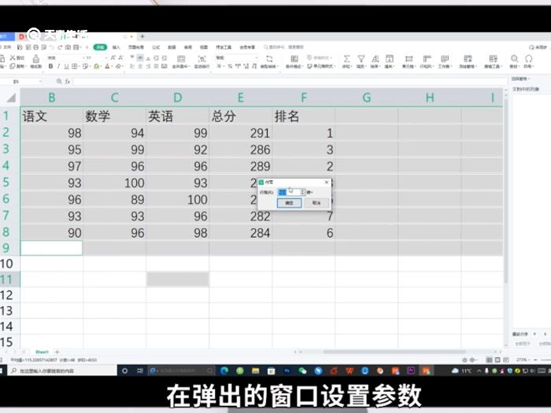Screen dimensions: 551x413
Task: Click the Bold formatting icon
Action: [x=51, y=66]
